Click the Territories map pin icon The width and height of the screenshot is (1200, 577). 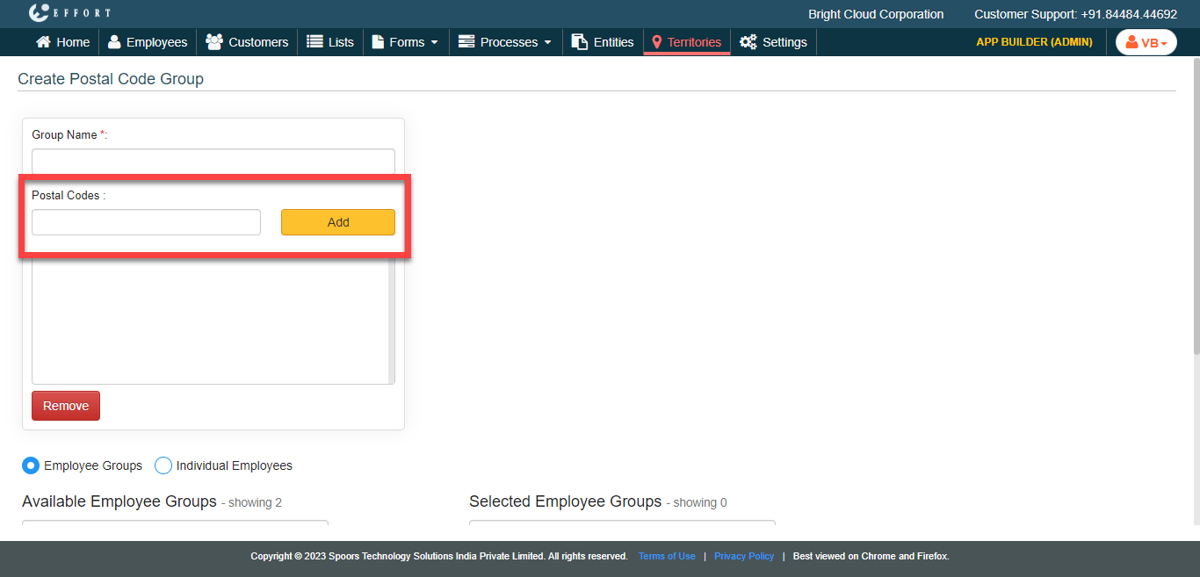(656, 42)
